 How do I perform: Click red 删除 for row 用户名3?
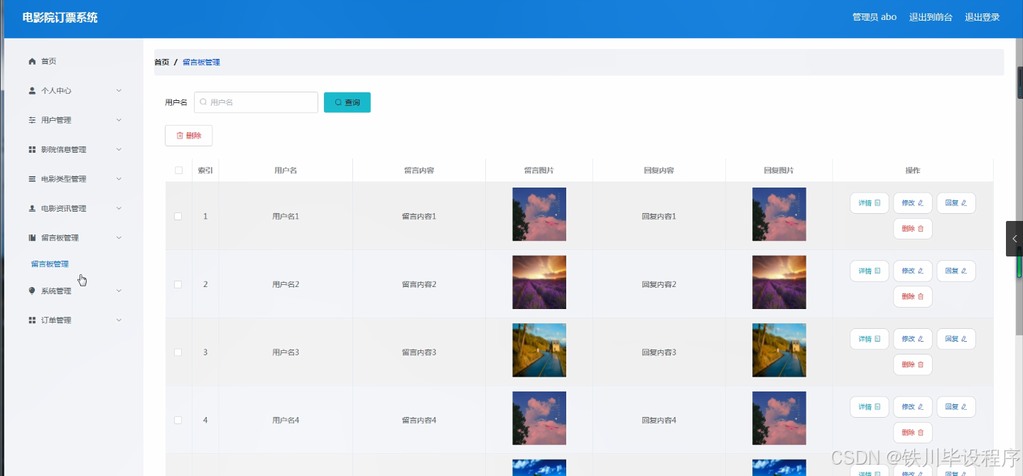pos(913,365)
